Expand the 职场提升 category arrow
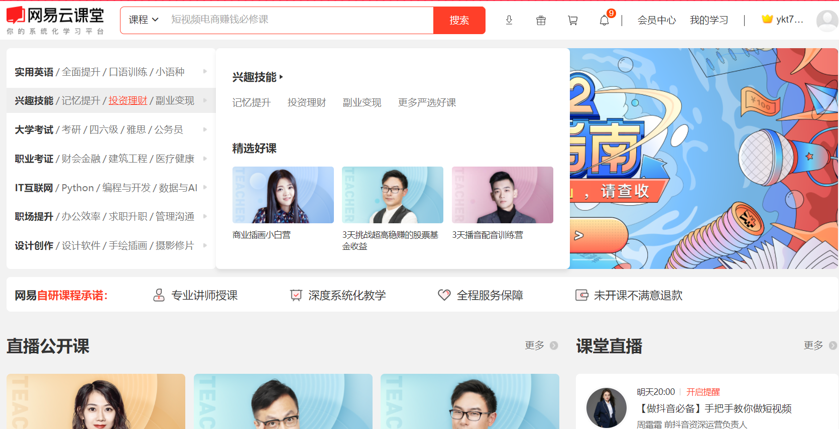 [205, 216]
